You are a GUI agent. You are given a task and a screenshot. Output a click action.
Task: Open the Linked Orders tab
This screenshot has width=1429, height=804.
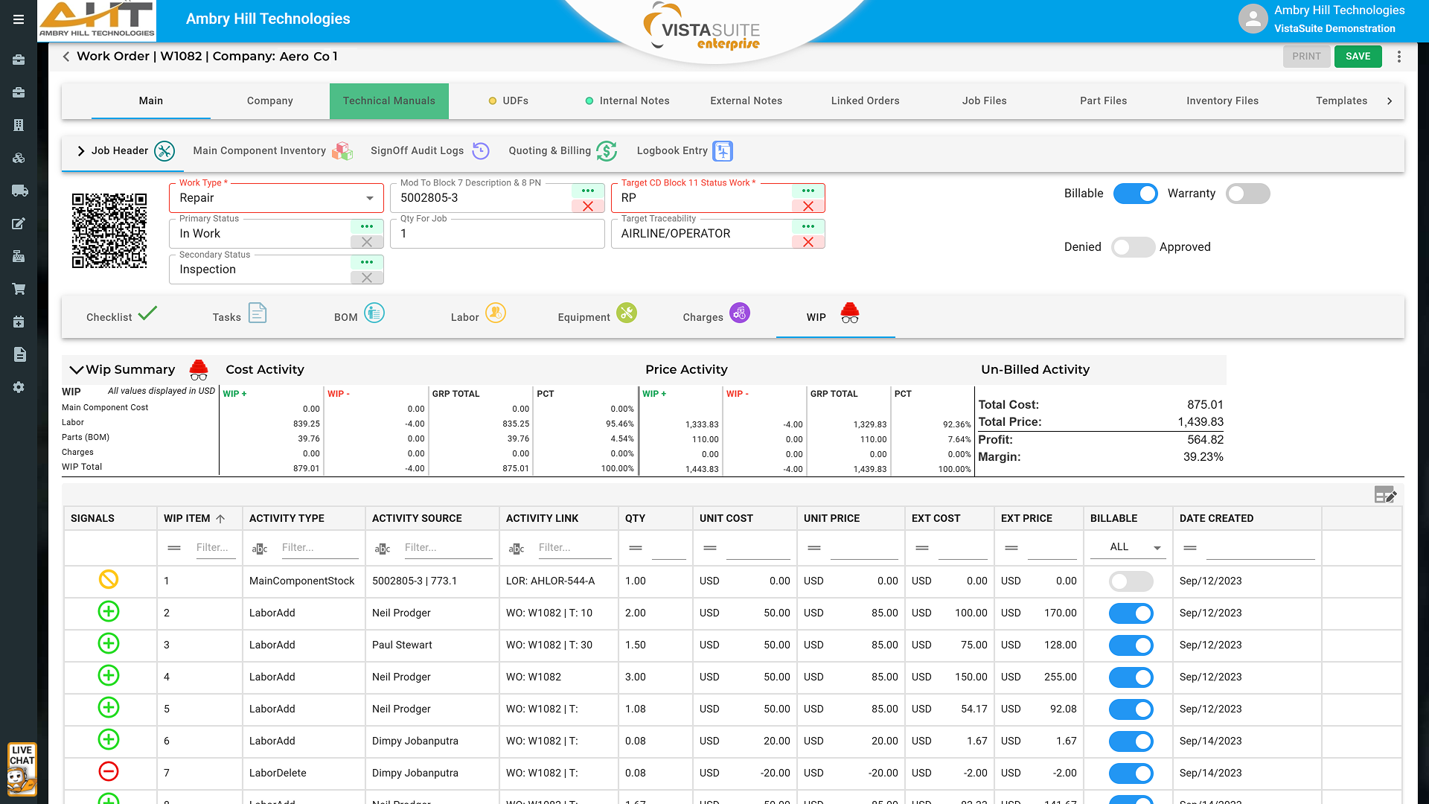[x=865, y=100]
